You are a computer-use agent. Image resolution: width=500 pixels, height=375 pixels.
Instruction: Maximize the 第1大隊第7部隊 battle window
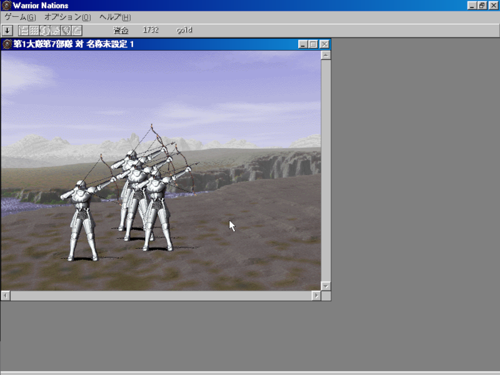click(313, 44)
